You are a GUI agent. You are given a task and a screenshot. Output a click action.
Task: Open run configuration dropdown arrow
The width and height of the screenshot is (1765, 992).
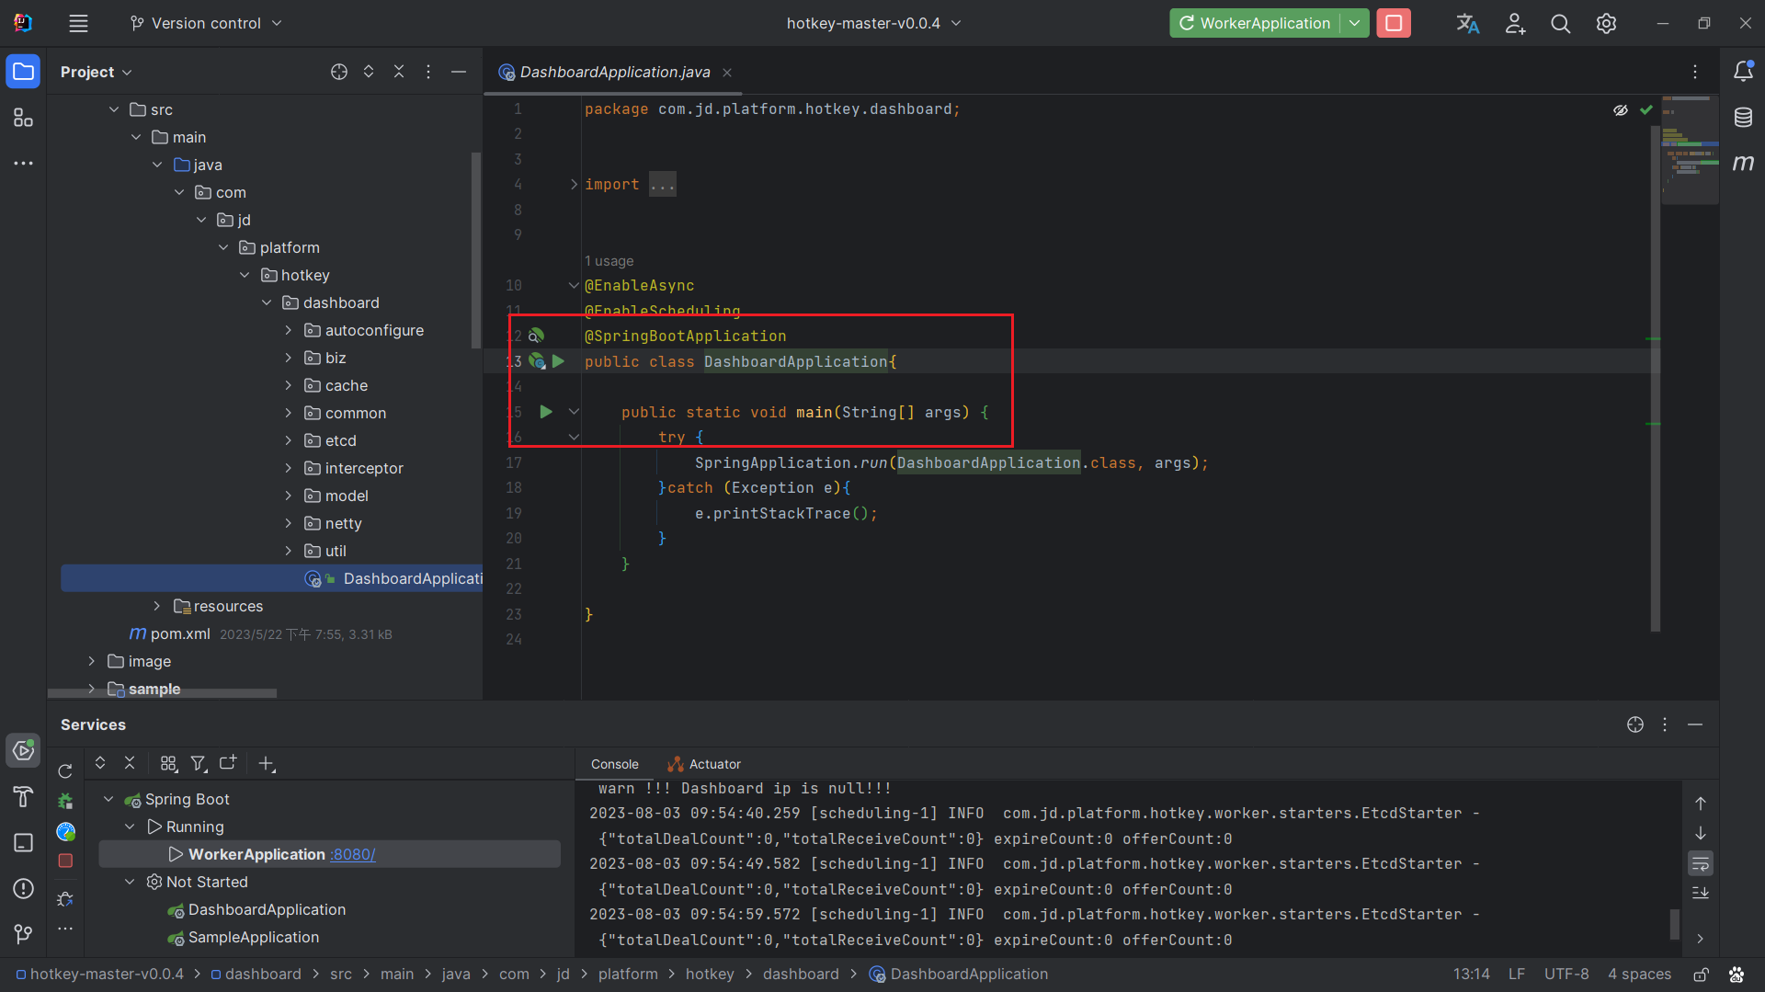pyautogui.click(x=1354, y=23)
